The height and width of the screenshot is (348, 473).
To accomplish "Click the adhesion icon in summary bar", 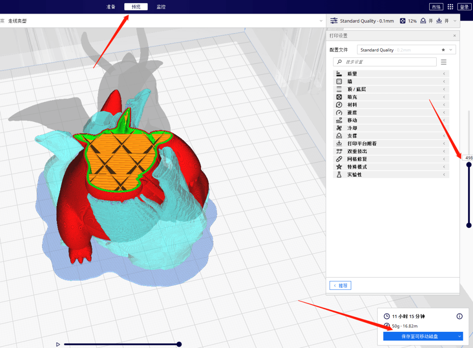I will [x=439, y=21].
